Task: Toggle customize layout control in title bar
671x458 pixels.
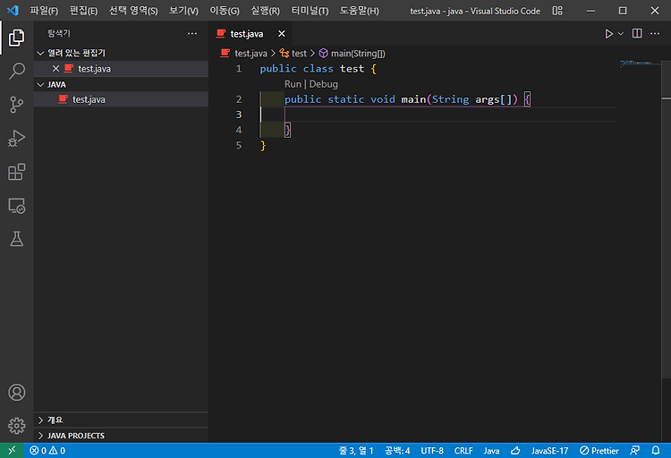Action: (557, 11)
